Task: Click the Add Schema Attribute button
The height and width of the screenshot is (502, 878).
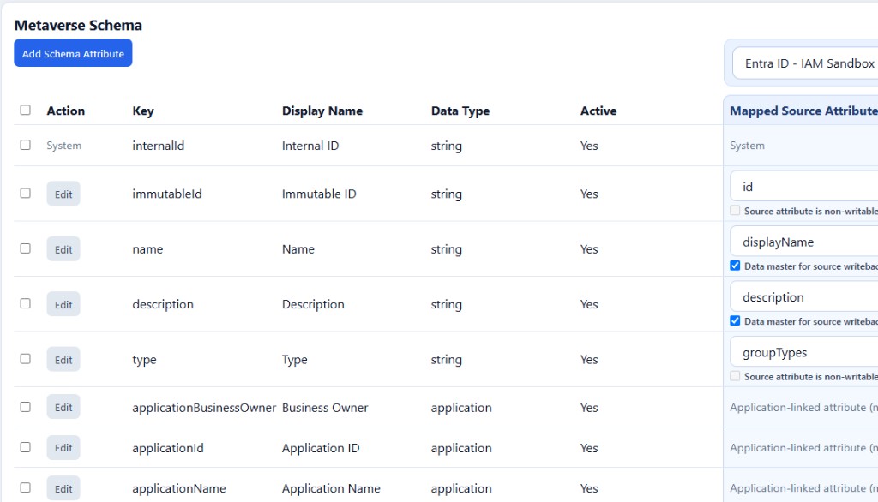Action: coord(73,53)
